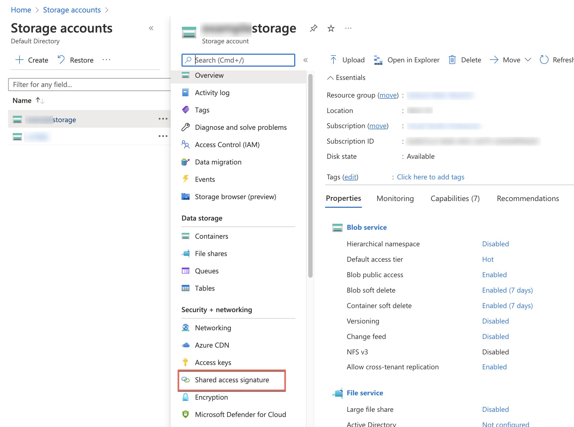Create a new storage account
The width and height of the screenshot is (574, 427).
pyautogui.click(x=31, y=60)
